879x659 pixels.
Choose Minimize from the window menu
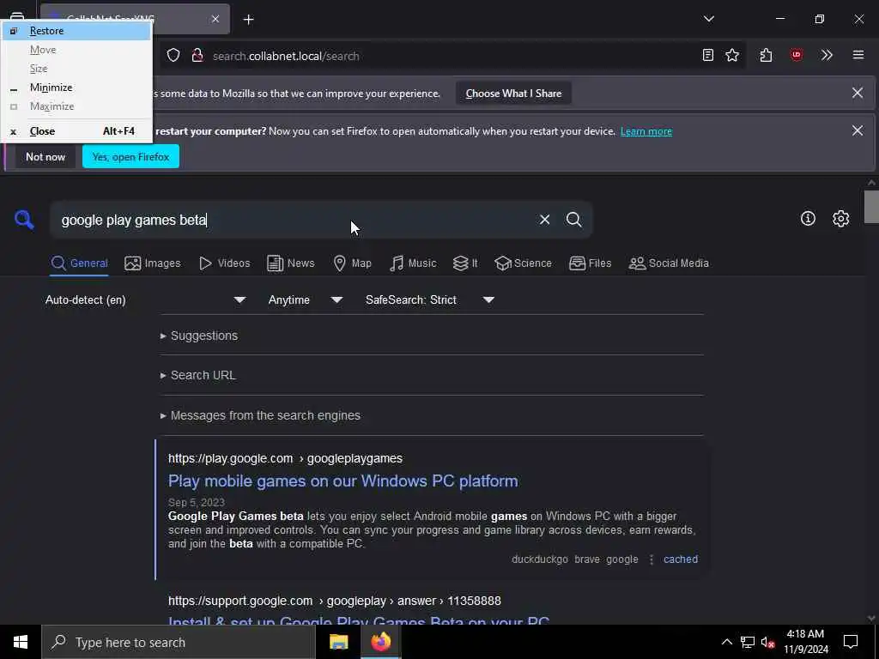[x=76, y=88]
